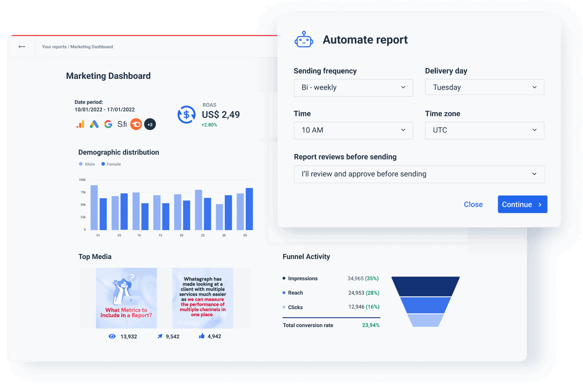Select the Google Analytics source icon
The width and height of the screenshot is (583, 385).
[x=80, y=124]
